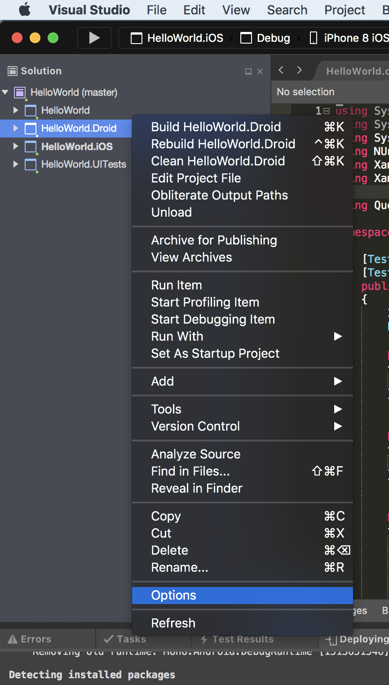Close the Solution pad with X icon
This screenshot has width=389, height=685.
point(260,71)
